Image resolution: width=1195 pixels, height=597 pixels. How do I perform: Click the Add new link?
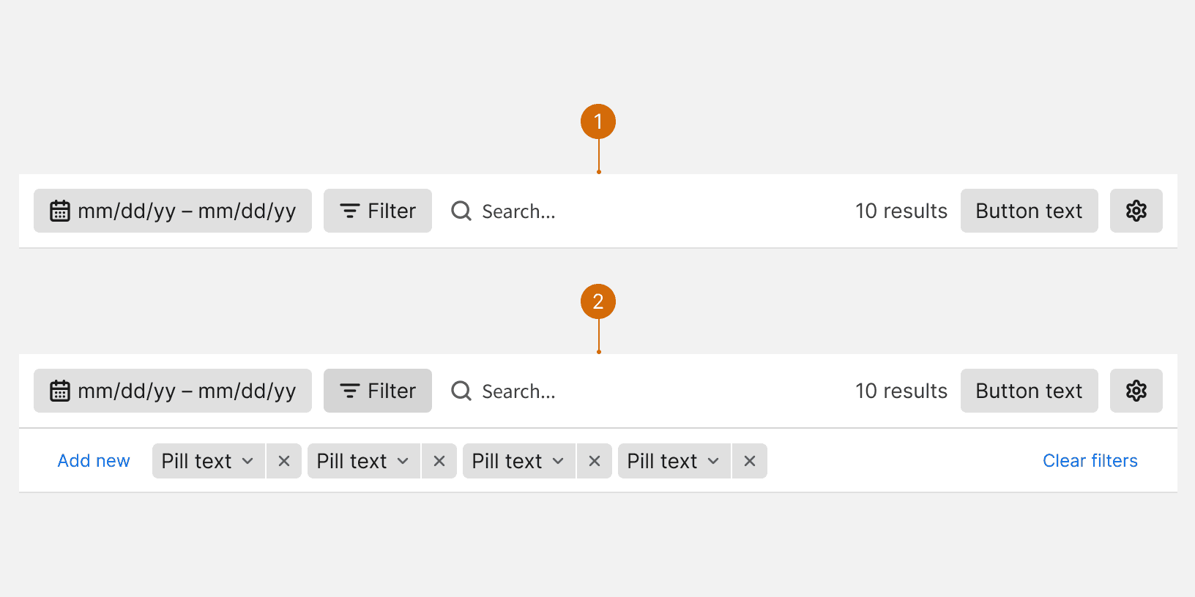click(94, 461)
